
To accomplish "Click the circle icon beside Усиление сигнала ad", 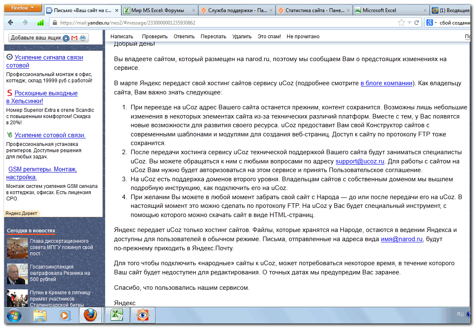I will coord(10,57).
